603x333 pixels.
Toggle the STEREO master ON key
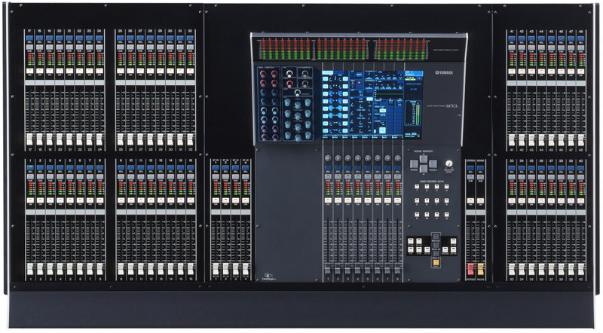[470, 200]
